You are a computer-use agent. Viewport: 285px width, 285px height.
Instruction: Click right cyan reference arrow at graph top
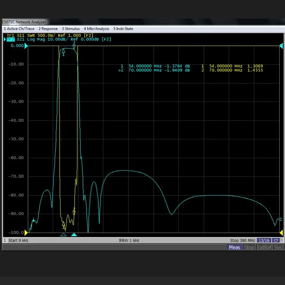coord(281,46)
